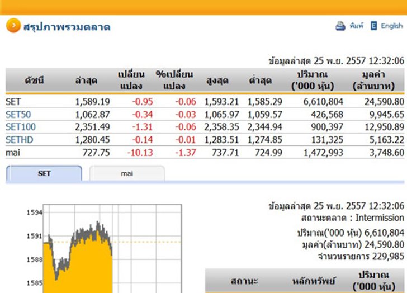
Task: Click the orange arrow icon beside สรุปภาพรวมตลาด
Action: click(x=13, y=25)
